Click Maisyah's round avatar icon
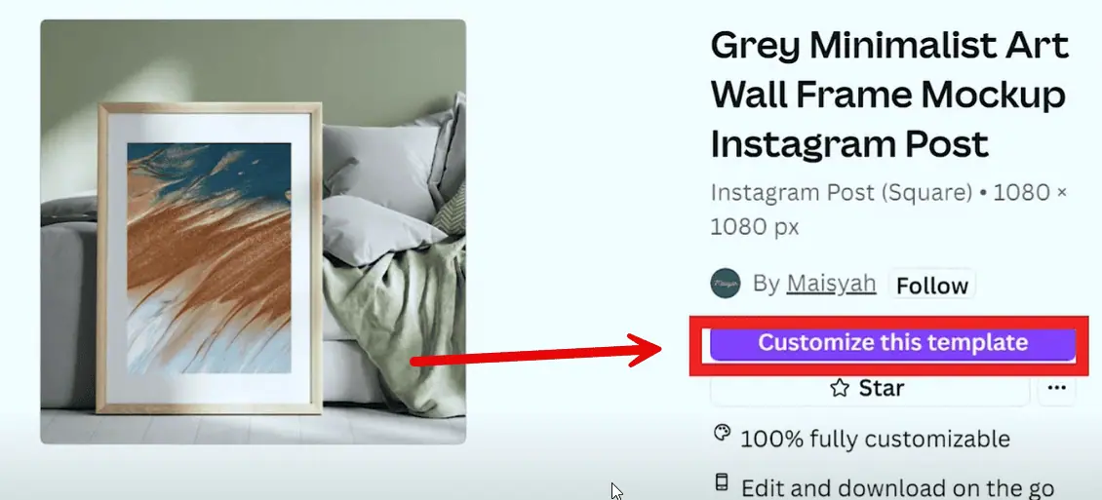Viewport: 1102px width, 500px height. click(x=726, y=284)
